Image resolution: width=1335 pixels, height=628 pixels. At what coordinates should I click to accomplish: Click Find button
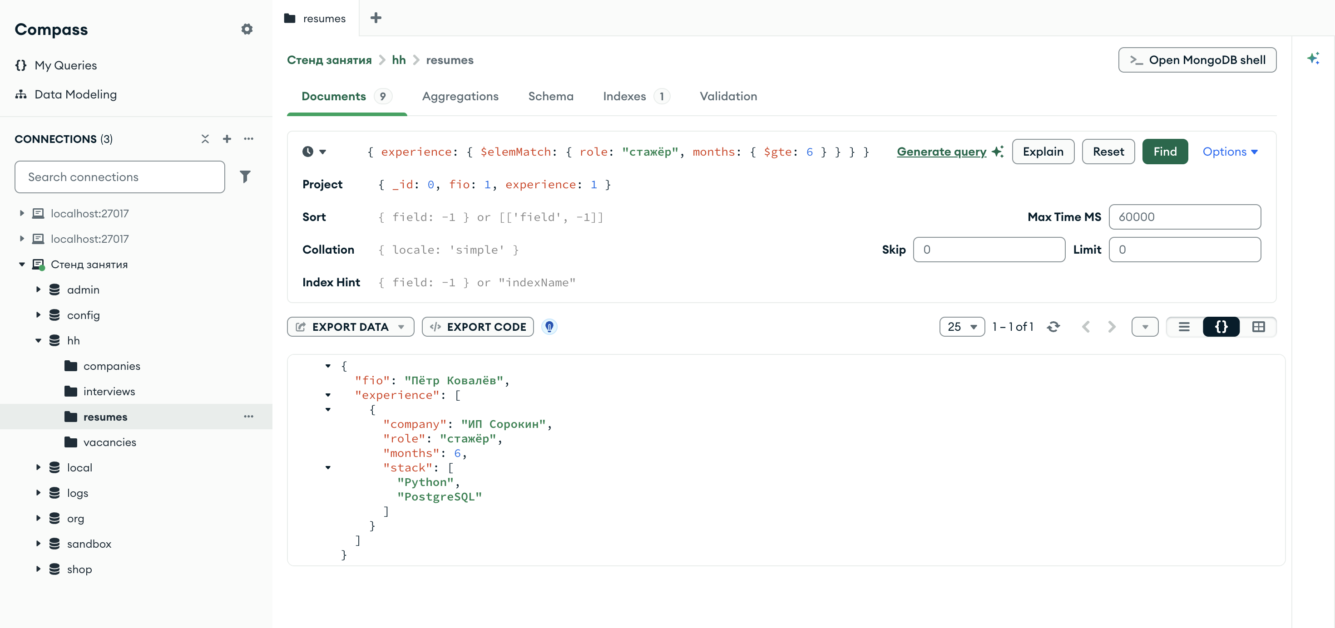(1165, 152)
